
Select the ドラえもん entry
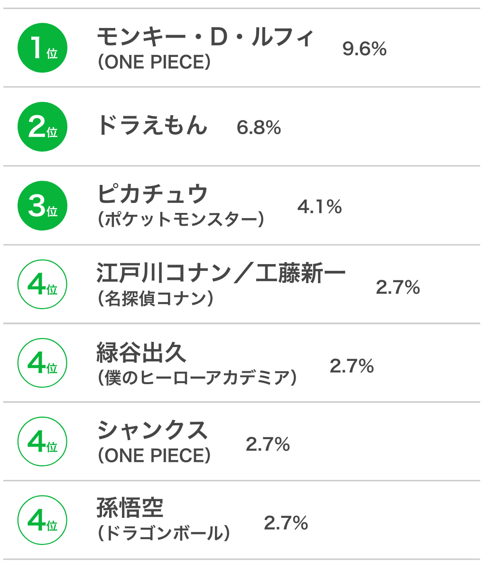point(152,126)
